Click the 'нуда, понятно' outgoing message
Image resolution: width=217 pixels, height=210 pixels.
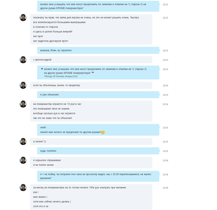pyautogui.click(x=98, y=151)
